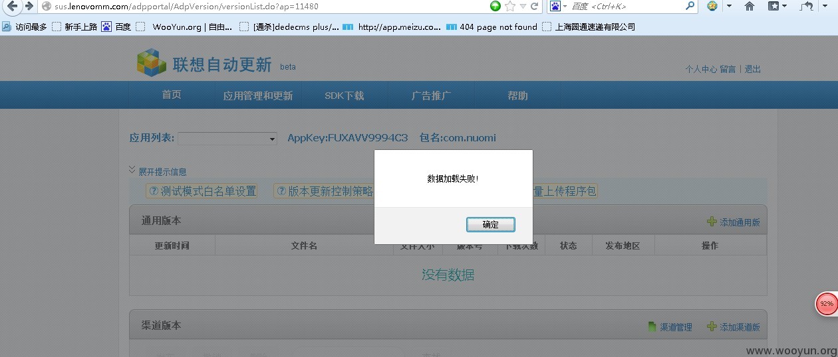838x357 pixels.
Task: Click the 数据加载失败! dialog message
Action: 453,179
